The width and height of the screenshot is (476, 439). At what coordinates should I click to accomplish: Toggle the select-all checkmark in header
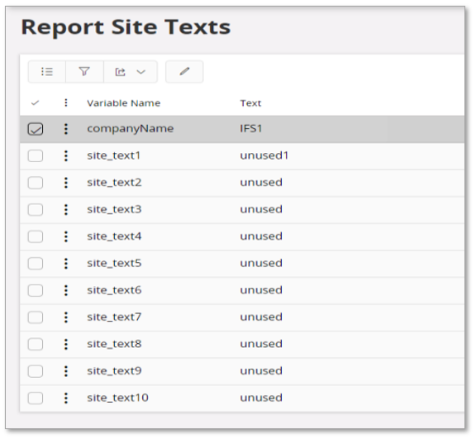pyautogui.click(x=36, y=103)
